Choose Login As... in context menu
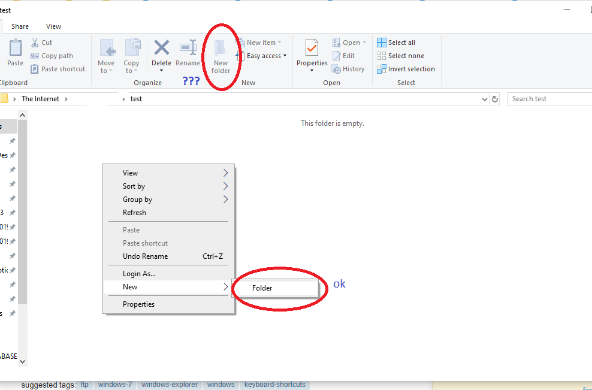The image size is (592, 390). click(x=139, y=274)
